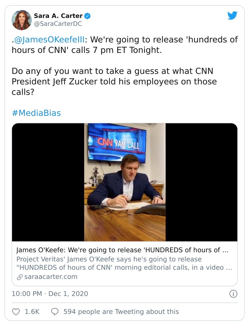Click the @SaraCarterDC handle
This screenshot has width=250, height=327.
58,24
